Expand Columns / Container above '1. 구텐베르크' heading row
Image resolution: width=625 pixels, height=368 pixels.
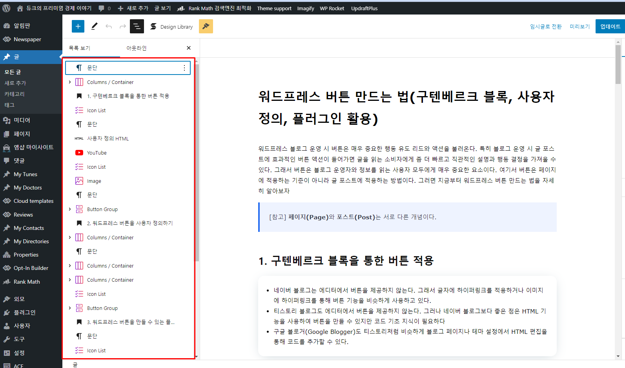point(70,82)
